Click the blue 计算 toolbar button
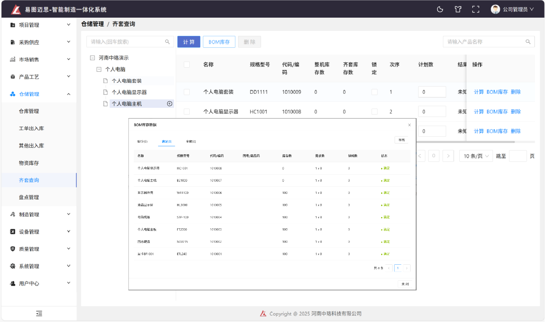 pos(189,42)
